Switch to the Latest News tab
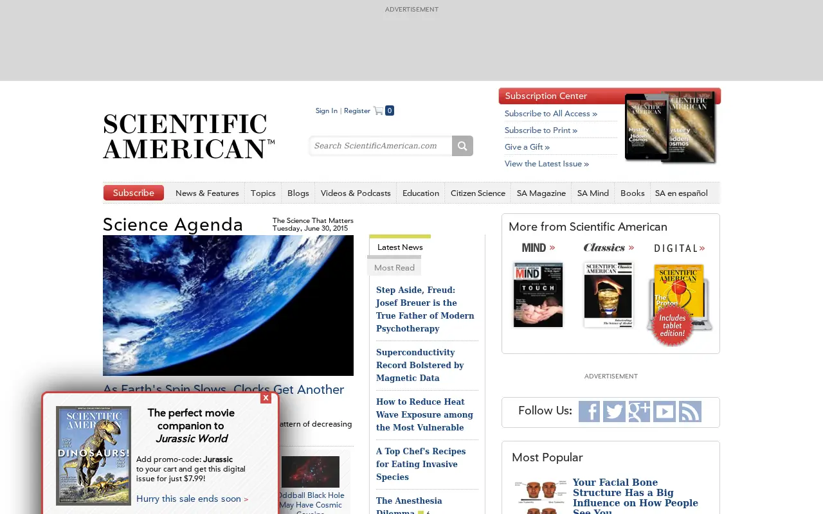 tap(400, 247)
